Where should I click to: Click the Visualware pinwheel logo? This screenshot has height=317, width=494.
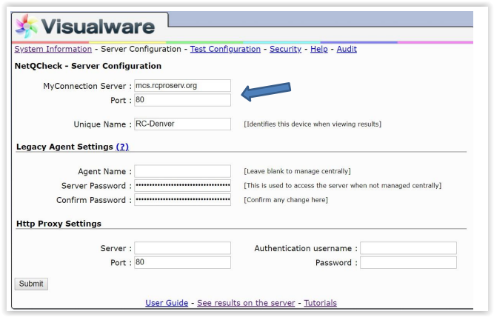coord(27,26)
